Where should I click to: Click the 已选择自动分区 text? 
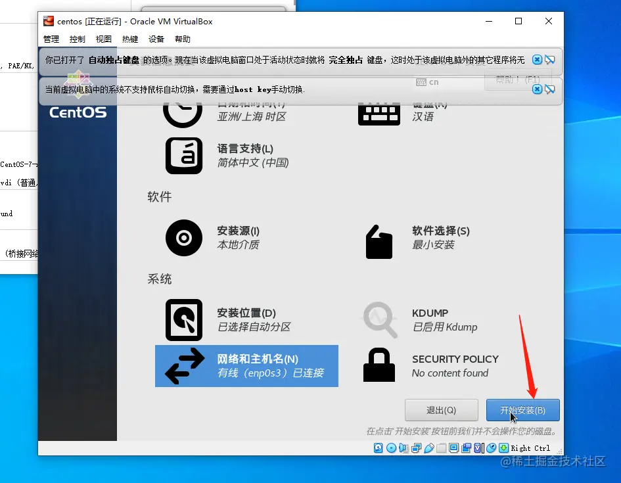click(254, 327)
